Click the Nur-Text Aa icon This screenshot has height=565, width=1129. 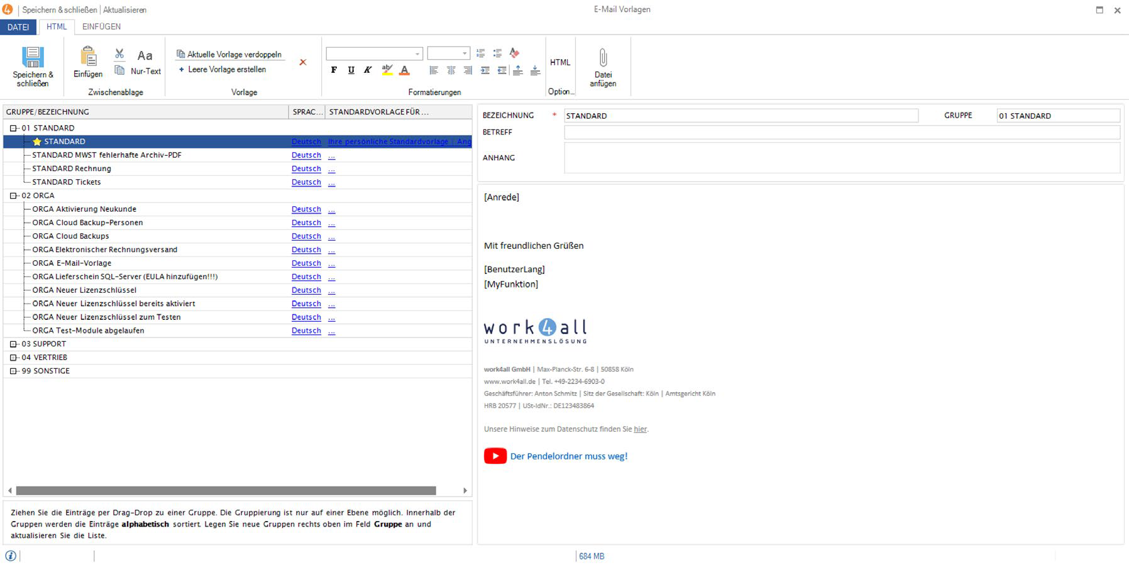pos(145,56)
